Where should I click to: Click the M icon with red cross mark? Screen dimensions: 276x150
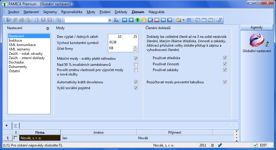click(x=169, y=20)
